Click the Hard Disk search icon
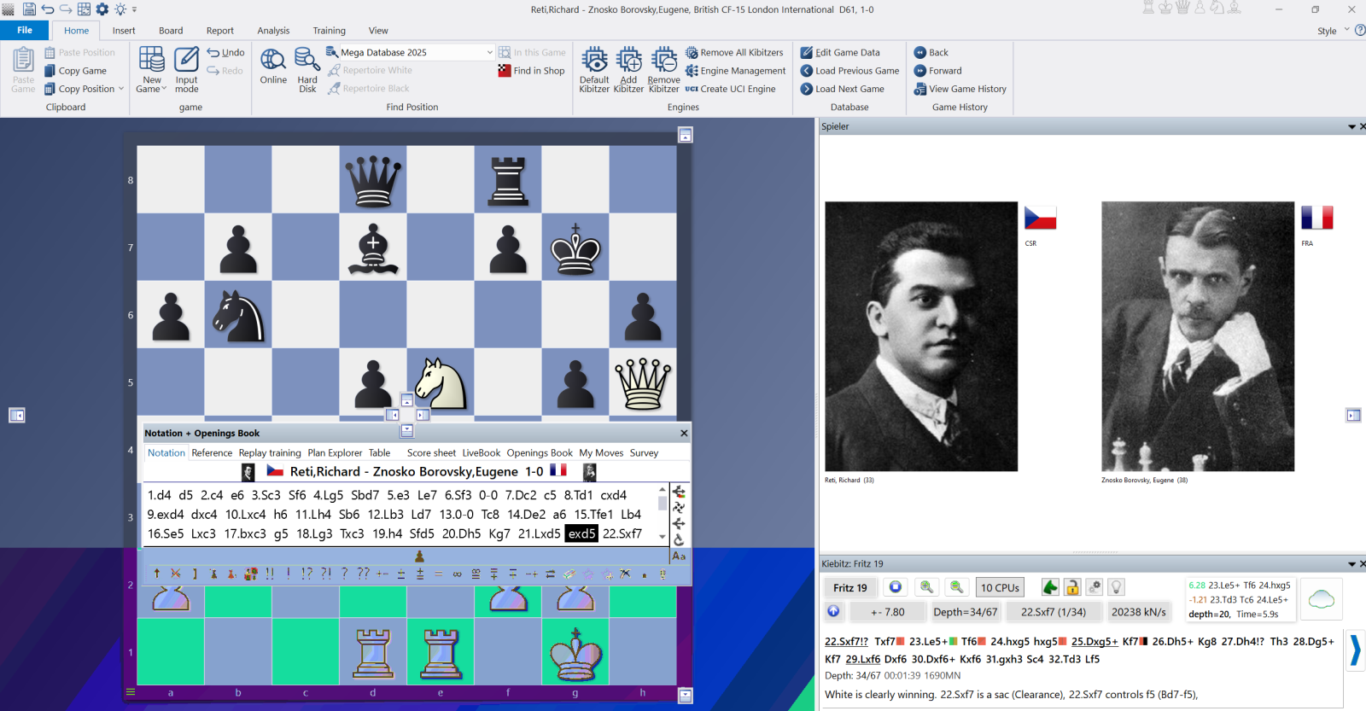 click(x=307, y=61)
